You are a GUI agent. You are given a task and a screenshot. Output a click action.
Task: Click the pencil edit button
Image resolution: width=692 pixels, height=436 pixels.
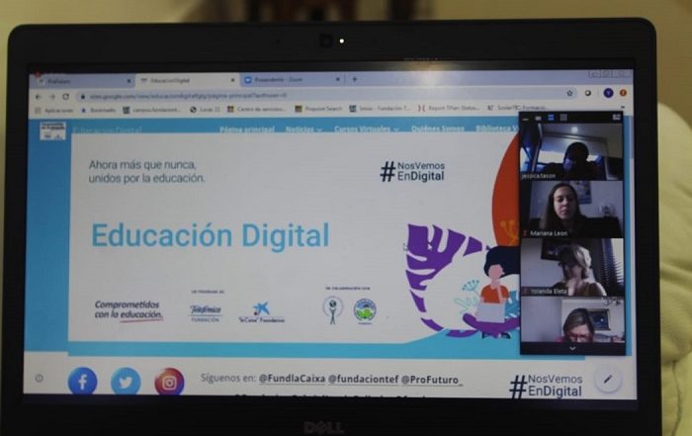pos(608,379)
